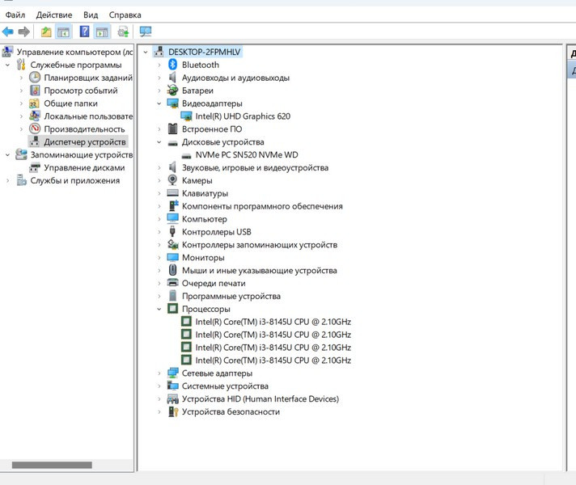Screen dimensions: 576x485
Task: Click the Bluetooth device category icon
Action: click(172, 65)
